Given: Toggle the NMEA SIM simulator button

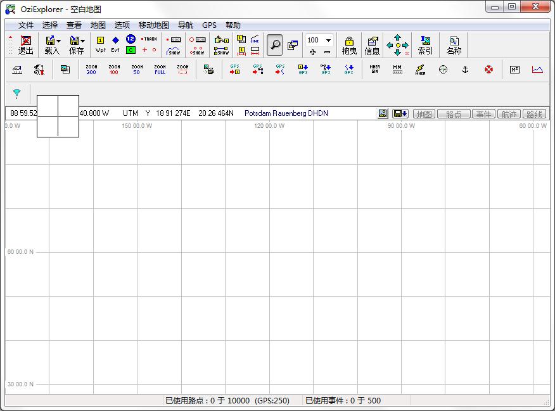Looking at the screenshot, I should coord(374,70).
